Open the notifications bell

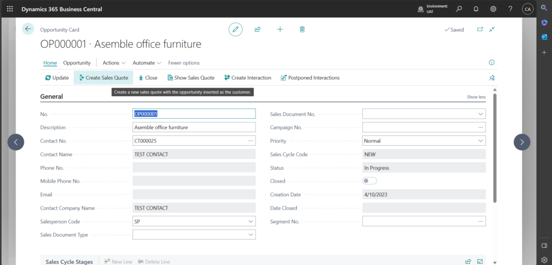click(476, 9)
